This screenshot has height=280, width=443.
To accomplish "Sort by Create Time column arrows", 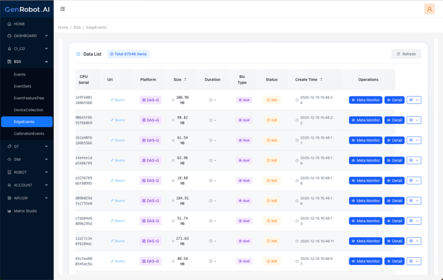I will coord(321,80).
